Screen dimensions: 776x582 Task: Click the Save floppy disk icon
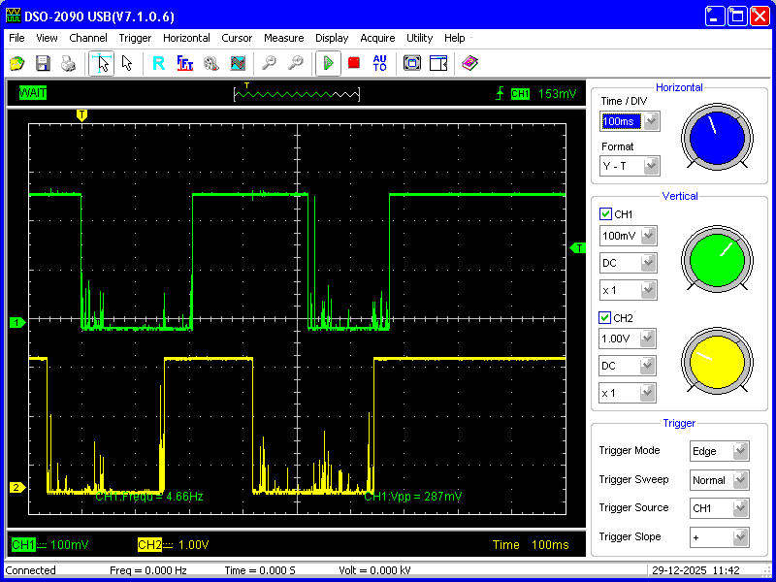tap(43, 63)
